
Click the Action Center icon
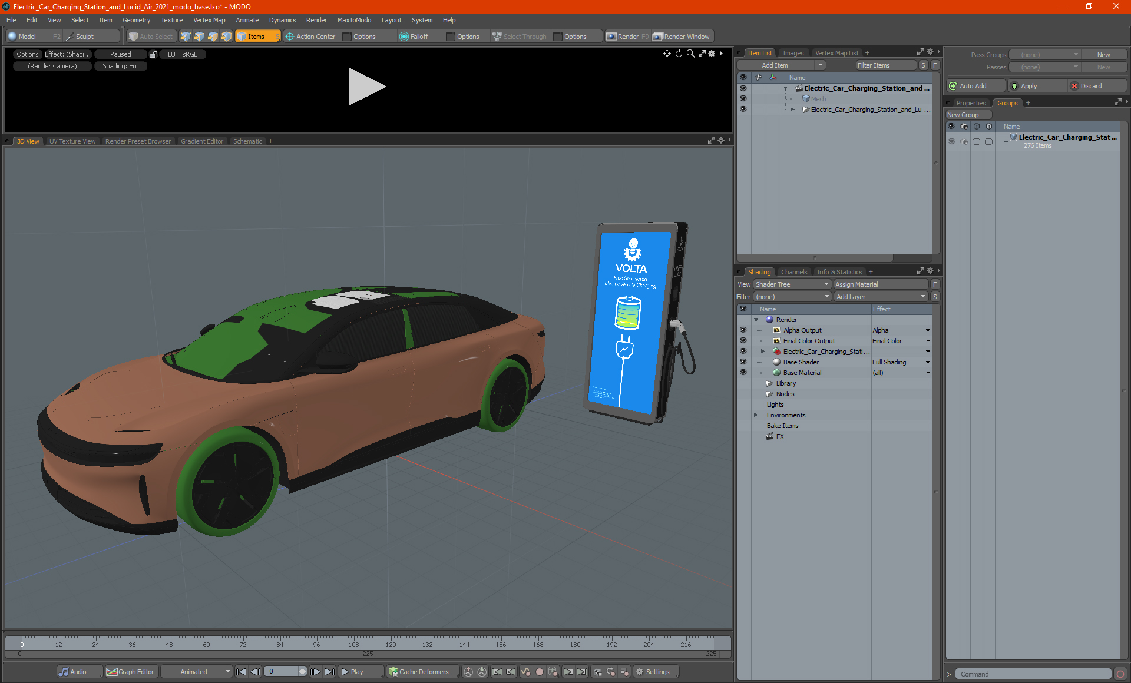click(290, 37)
